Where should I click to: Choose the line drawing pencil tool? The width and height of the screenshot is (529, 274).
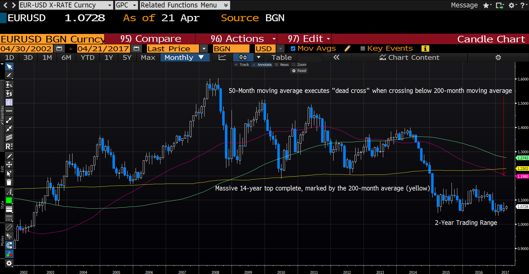click(x=9, y=75)
